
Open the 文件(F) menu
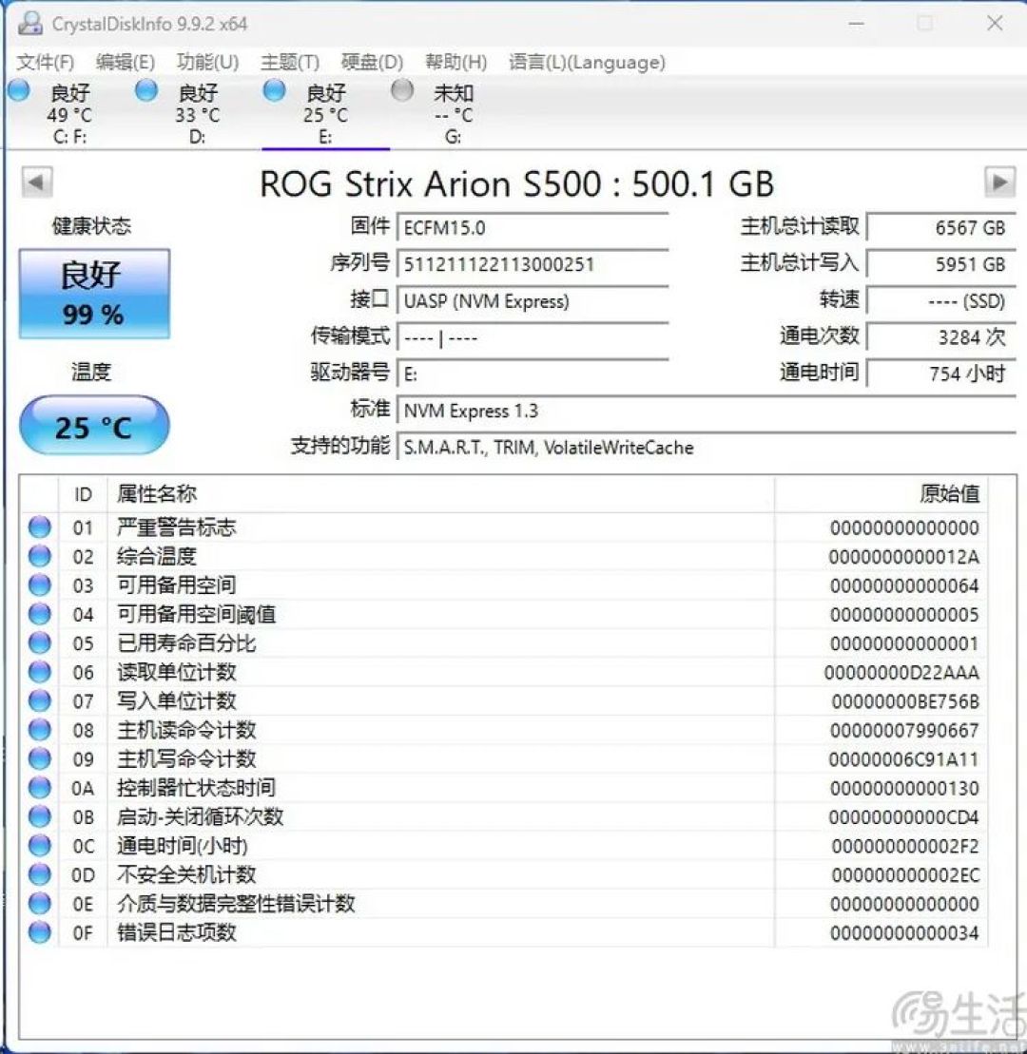[x=45, y=62]
